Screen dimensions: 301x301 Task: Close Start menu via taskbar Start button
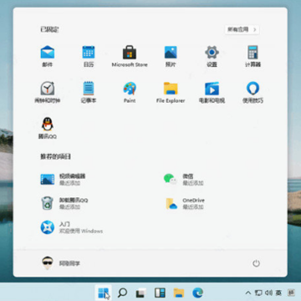click(x=104, y=293)
